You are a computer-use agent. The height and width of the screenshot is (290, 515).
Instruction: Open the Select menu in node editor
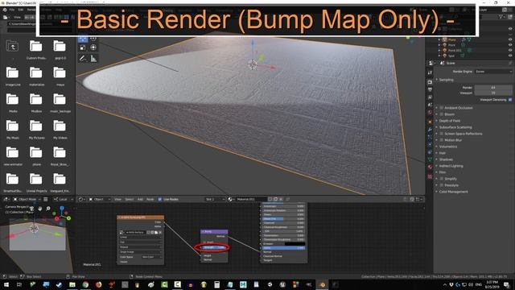[x=129, y=199]
